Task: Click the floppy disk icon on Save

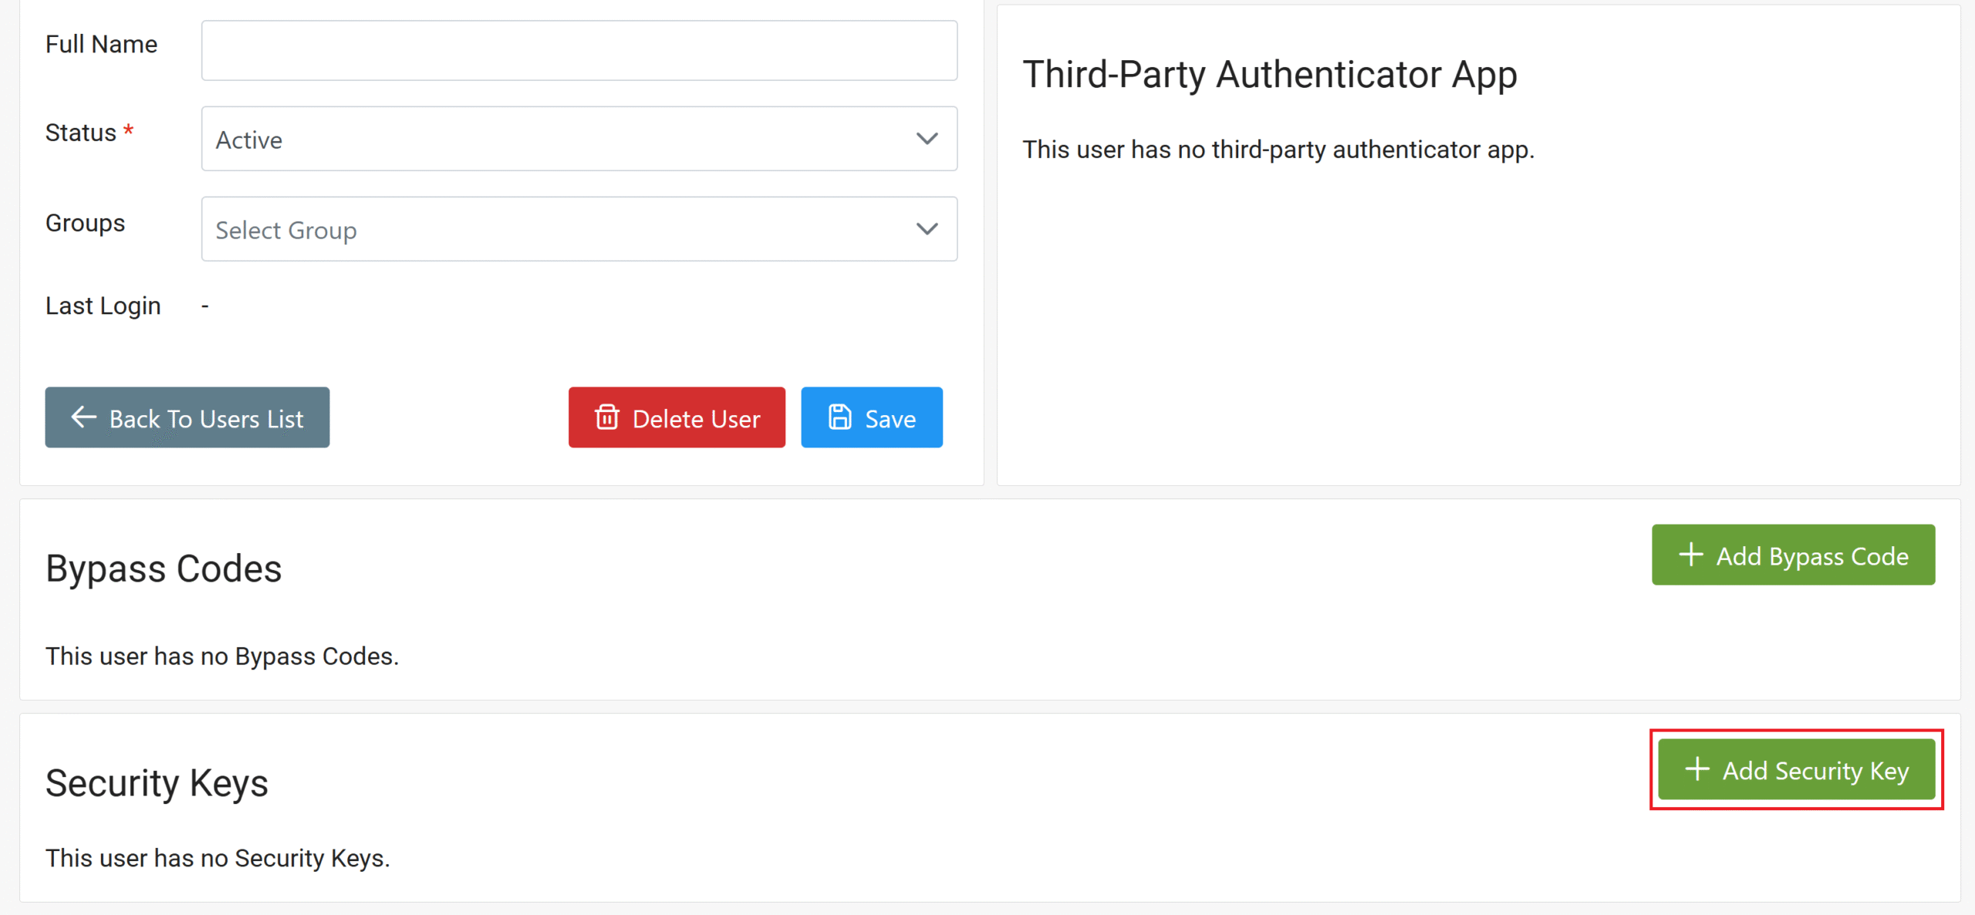Action: tap(839, 417)
